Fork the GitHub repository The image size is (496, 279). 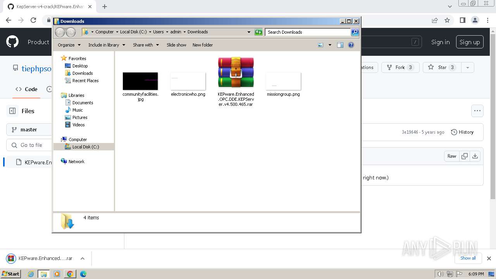pyautogui.click(x=400, y=67)
